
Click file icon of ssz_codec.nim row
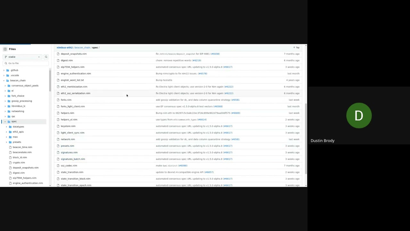pyautogui.click(x=58, y=166)
